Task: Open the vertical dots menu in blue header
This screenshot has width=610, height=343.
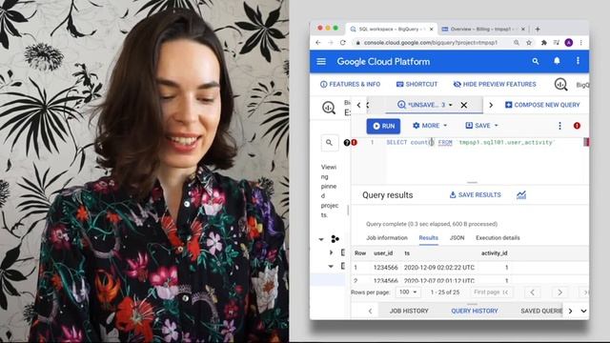Action: [578, 61]
